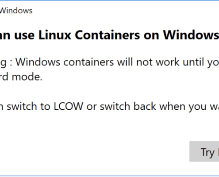Click the word 'mode' in the message
The image size is (219, 177).
[x=26, y=77]
